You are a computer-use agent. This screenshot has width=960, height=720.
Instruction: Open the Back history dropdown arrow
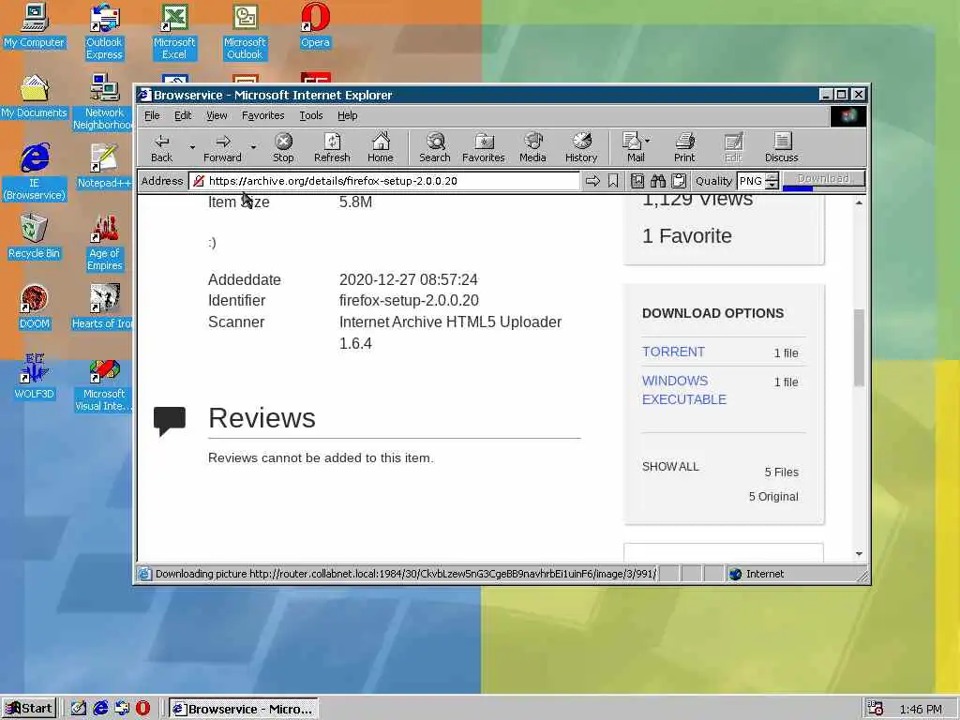(192, 147)
